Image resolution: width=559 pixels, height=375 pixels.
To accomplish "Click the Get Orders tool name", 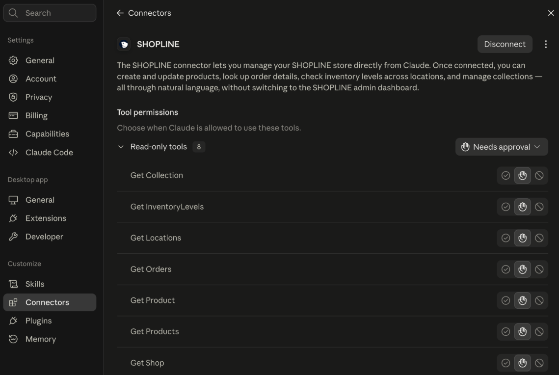I will [151, 269].
